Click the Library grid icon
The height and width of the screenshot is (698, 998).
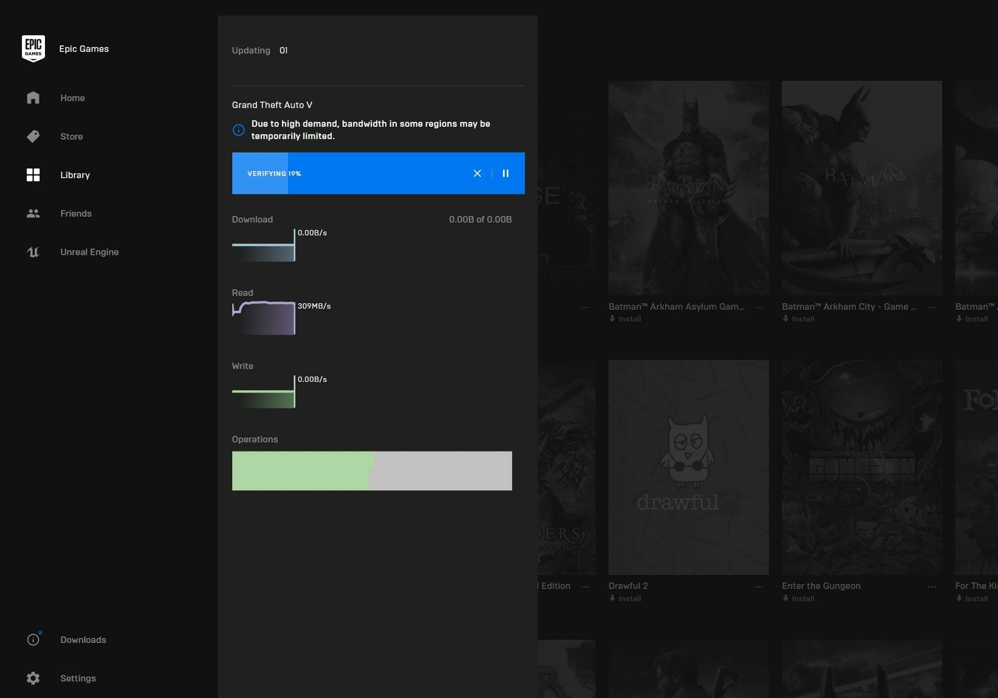(33, 175)
